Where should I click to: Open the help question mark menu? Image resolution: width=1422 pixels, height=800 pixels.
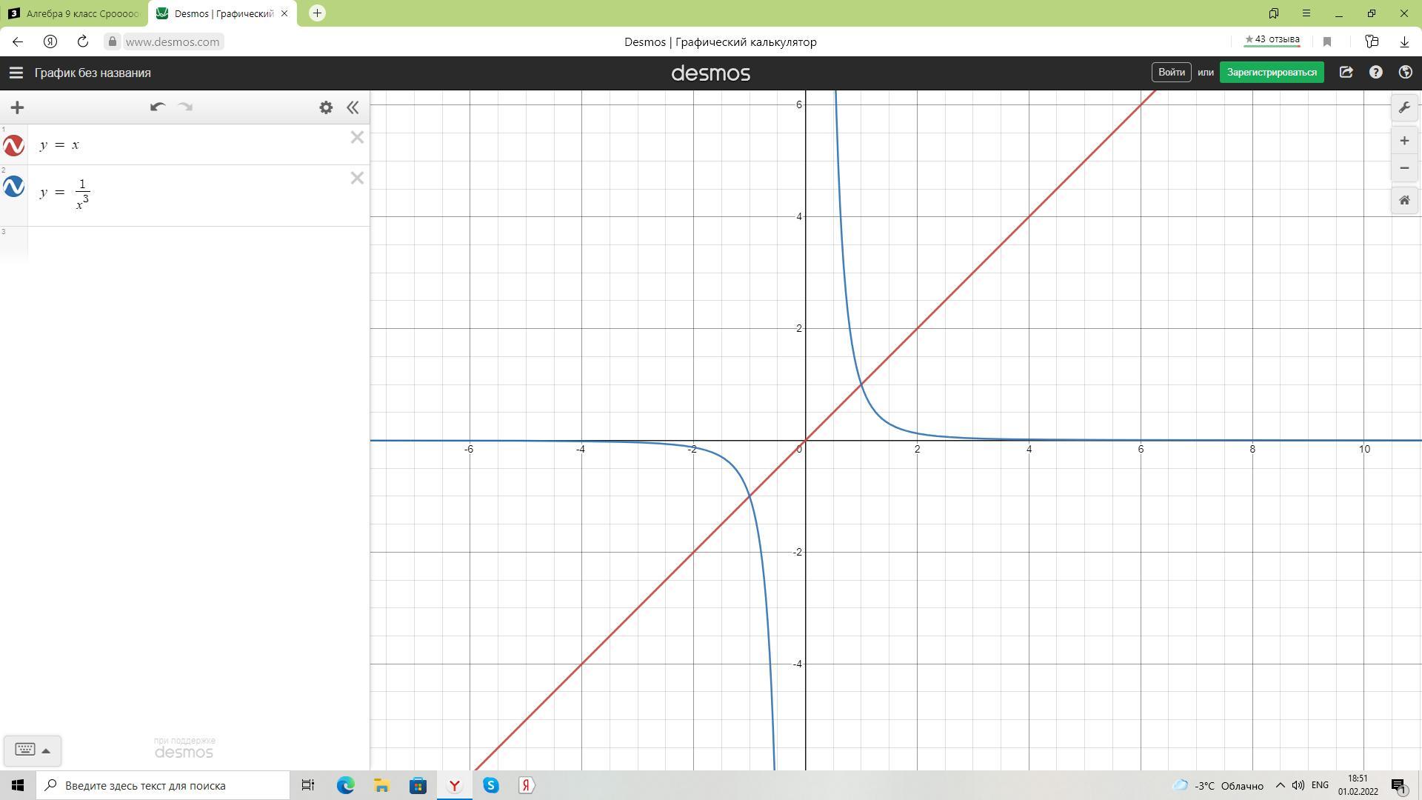1375,73
